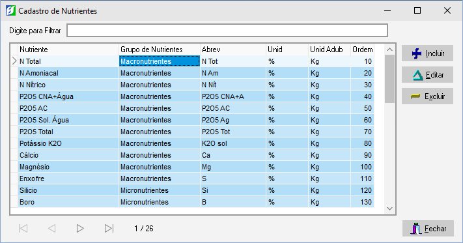Click the Excluir button
463x243 pixels.
click(427, 96)
